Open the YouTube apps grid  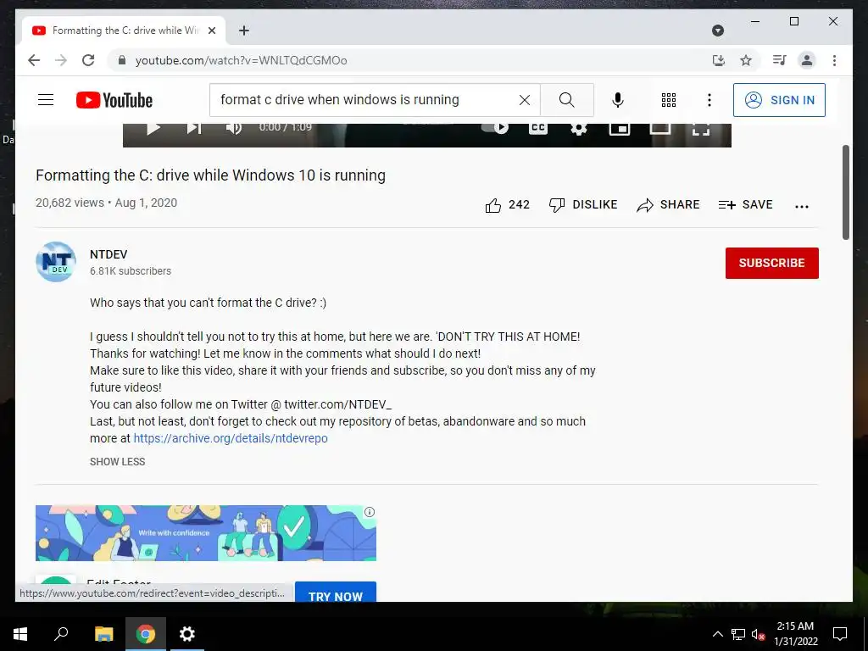[x=669, y=100]
